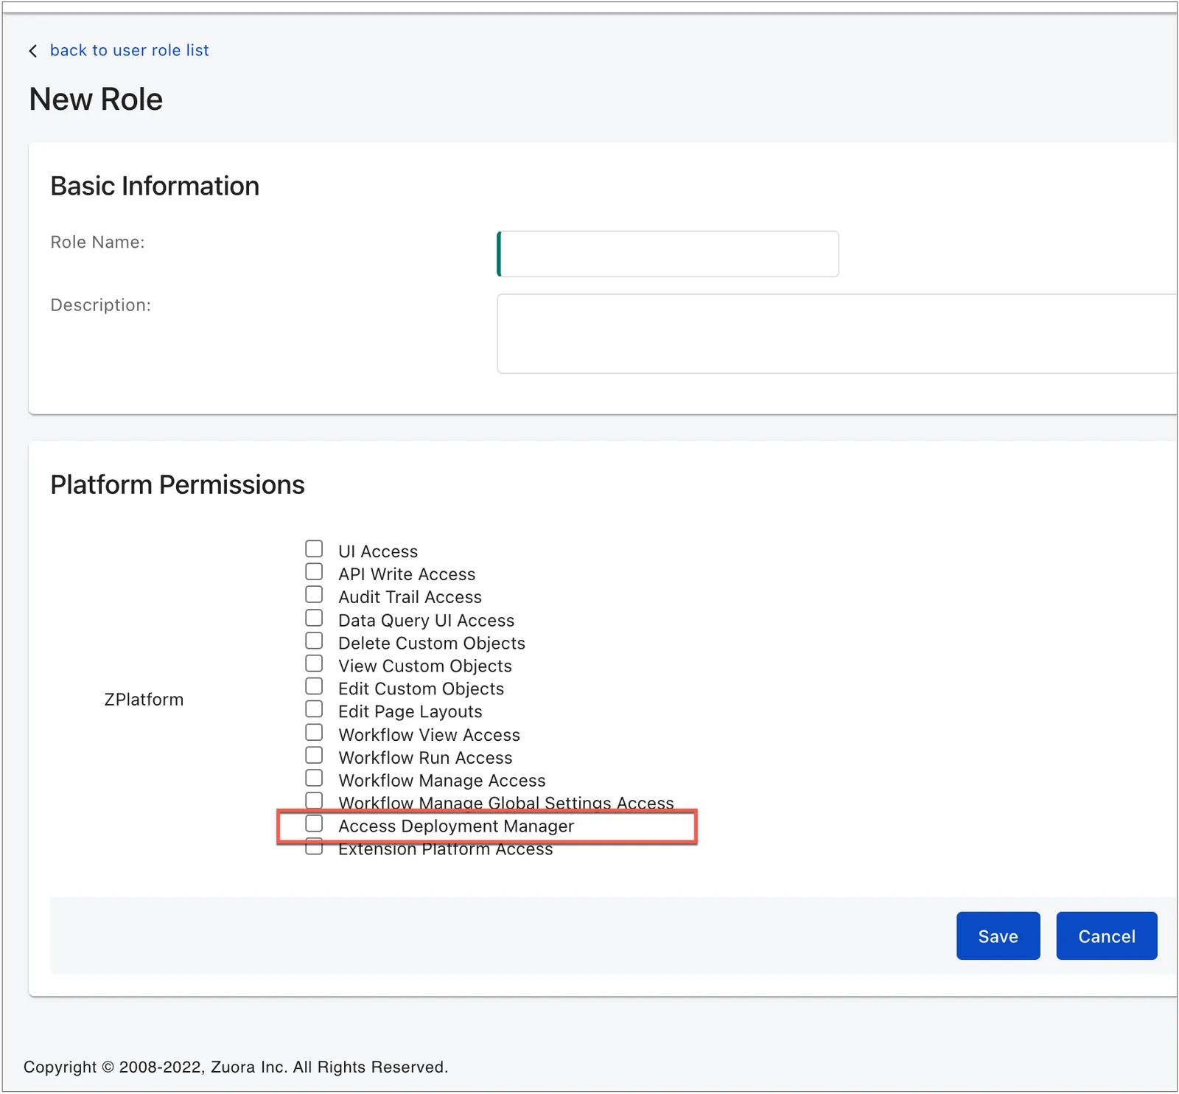Tick Delete Custom Objects checkbox
This screenshot has height=1094, width=1179.
pyautogui.click(x=314, y=641)
